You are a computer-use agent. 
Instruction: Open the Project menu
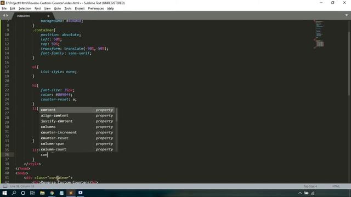click(x=80, y=9)
